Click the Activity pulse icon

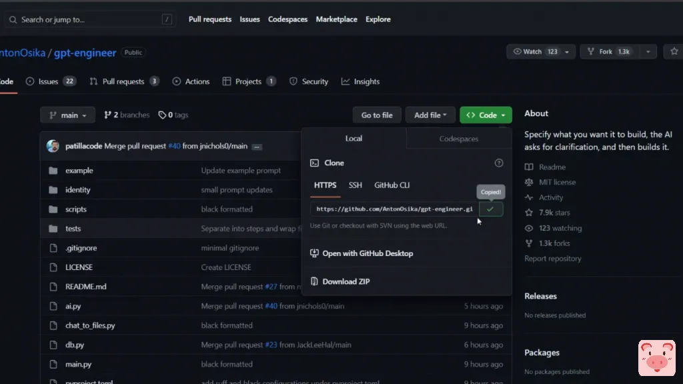pyautogui.click(x=529, y=197)
